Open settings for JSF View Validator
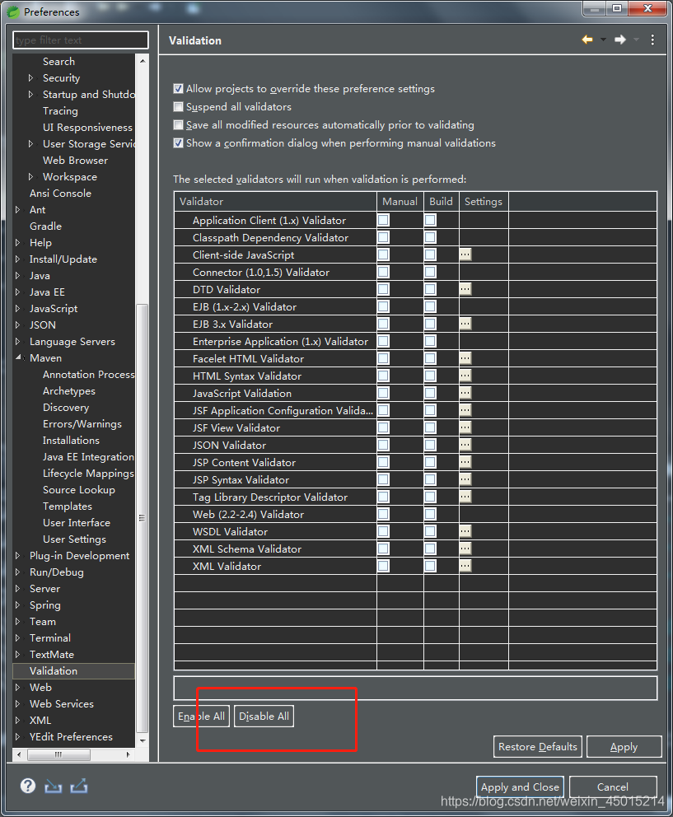 tap(465, 427)
